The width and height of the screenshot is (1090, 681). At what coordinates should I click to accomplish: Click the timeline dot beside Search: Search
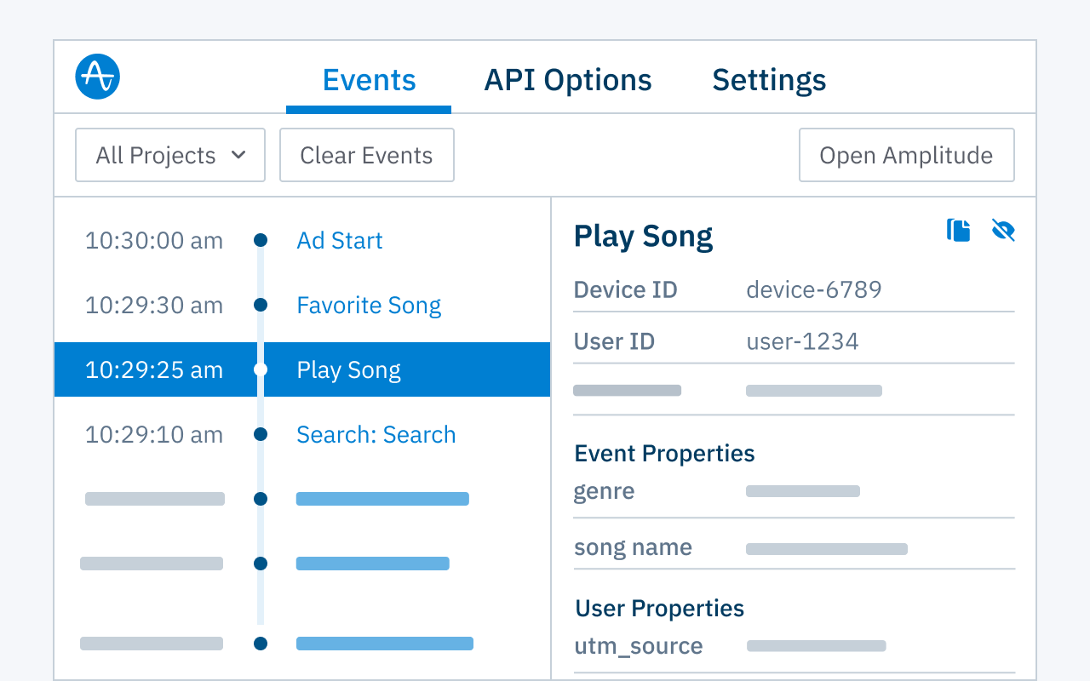[261, 434]
